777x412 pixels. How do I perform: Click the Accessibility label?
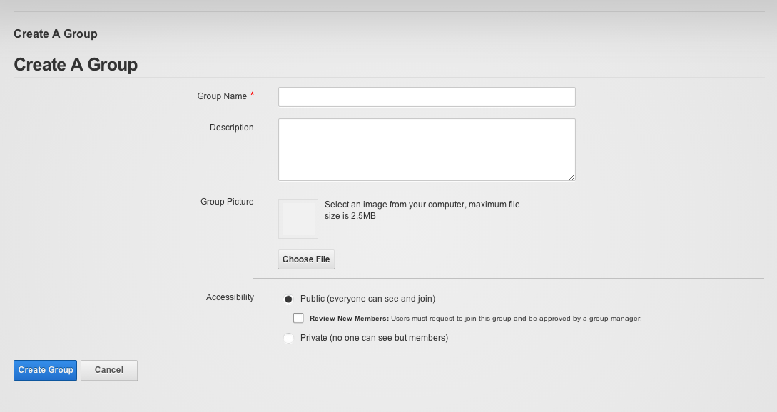coord(230,297)
